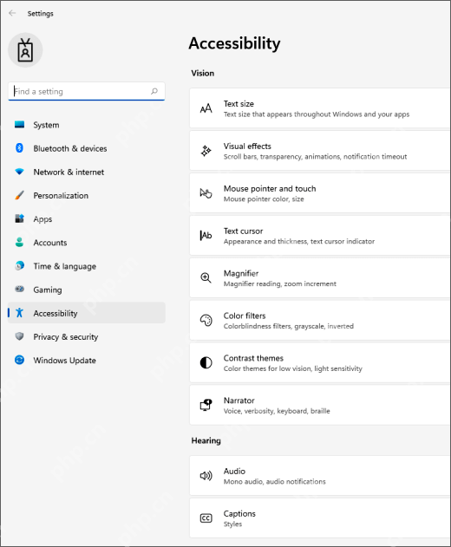Click the Personalization paintbrush icon
Screen dimensions: 451x547
(x=20, y=195)
